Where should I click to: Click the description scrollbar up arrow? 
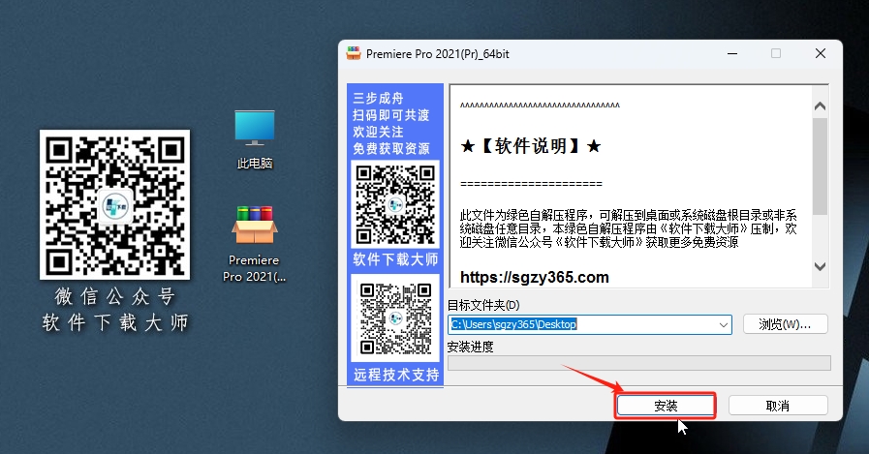[821, 106]
